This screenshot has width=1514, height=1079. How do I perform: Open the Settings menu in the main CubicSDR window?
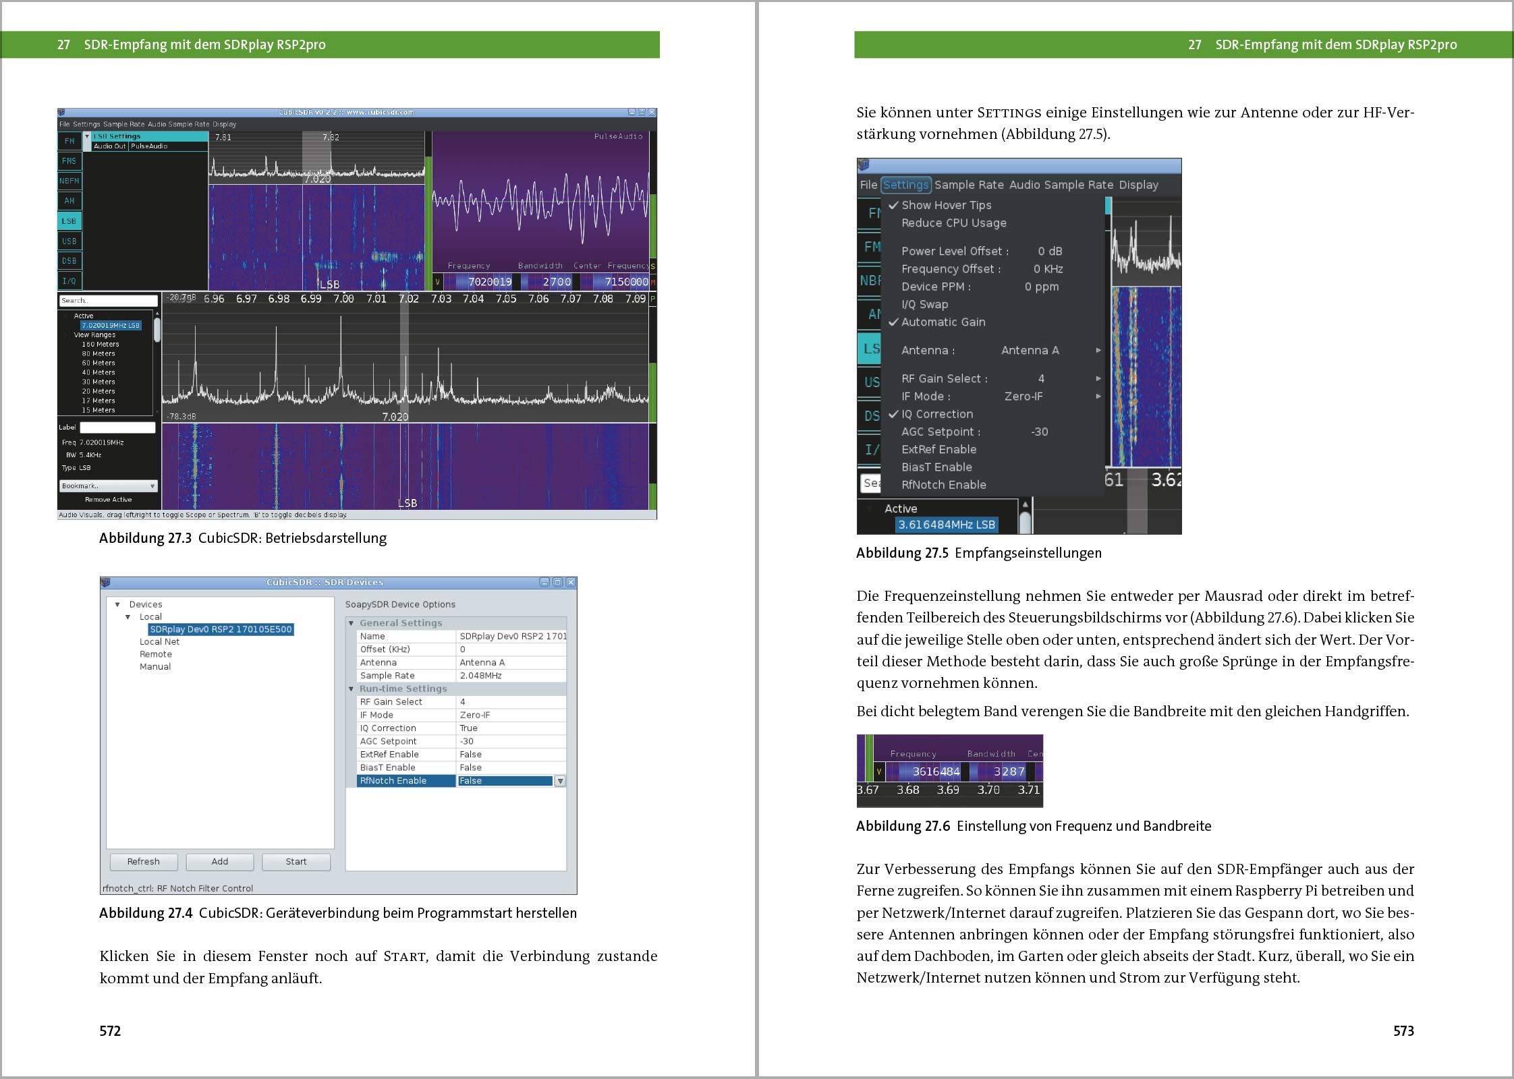86,124
